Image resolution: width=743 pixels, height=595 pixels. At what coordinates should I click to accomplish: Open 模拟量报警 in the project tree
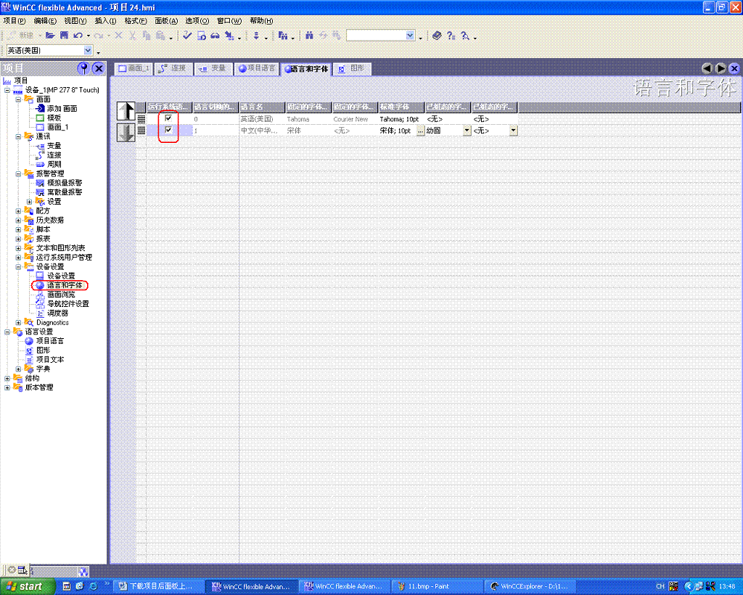(65, 182)
